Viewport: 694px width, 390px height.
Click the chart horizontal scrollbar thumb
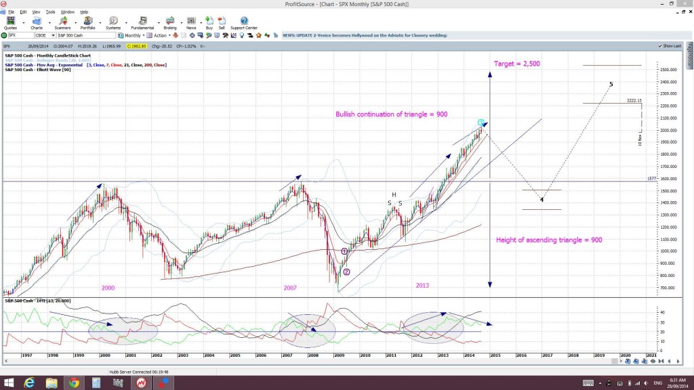click(x=614, y=362)
